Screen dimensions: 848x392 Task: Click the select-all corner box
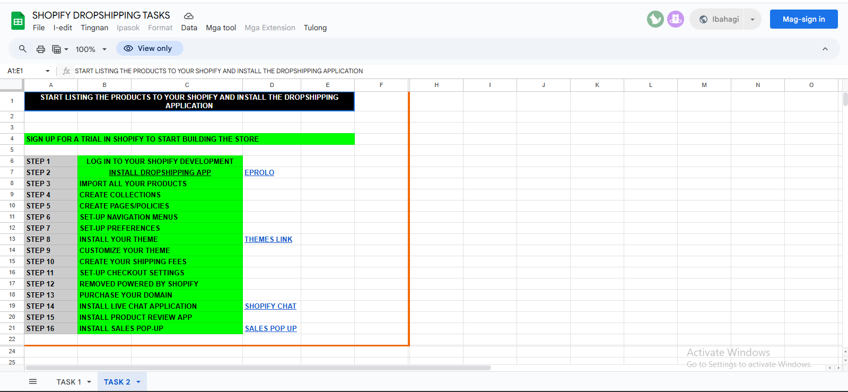(12, 85)
